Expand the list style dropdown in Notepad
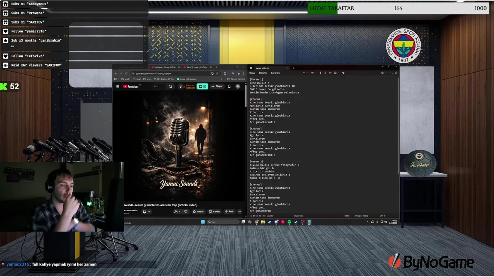Viewport: 494px width, 277px height. point(314,73)
